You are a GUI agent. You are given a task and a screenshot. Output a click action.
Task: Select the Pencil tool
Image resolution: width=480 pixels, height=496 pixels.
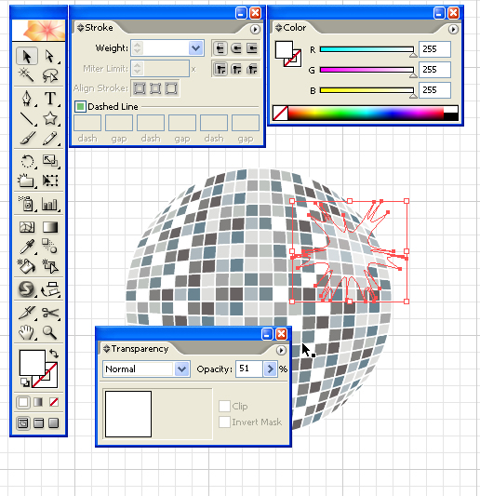click(x=49, y=138)
